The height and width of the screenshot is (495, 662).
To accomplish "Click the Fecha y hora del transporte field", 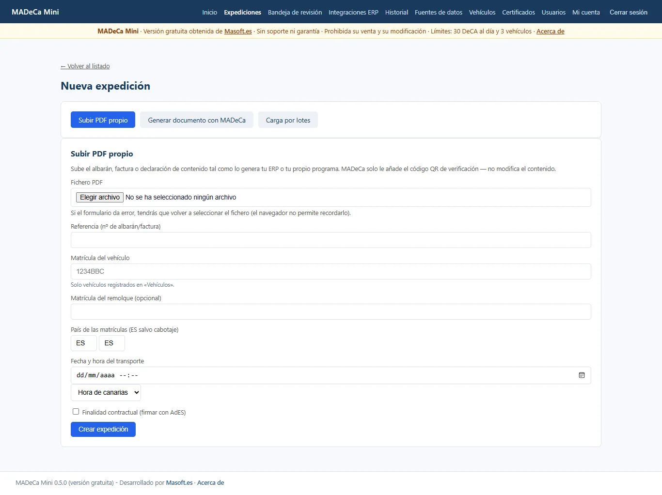I will [331, 375].
